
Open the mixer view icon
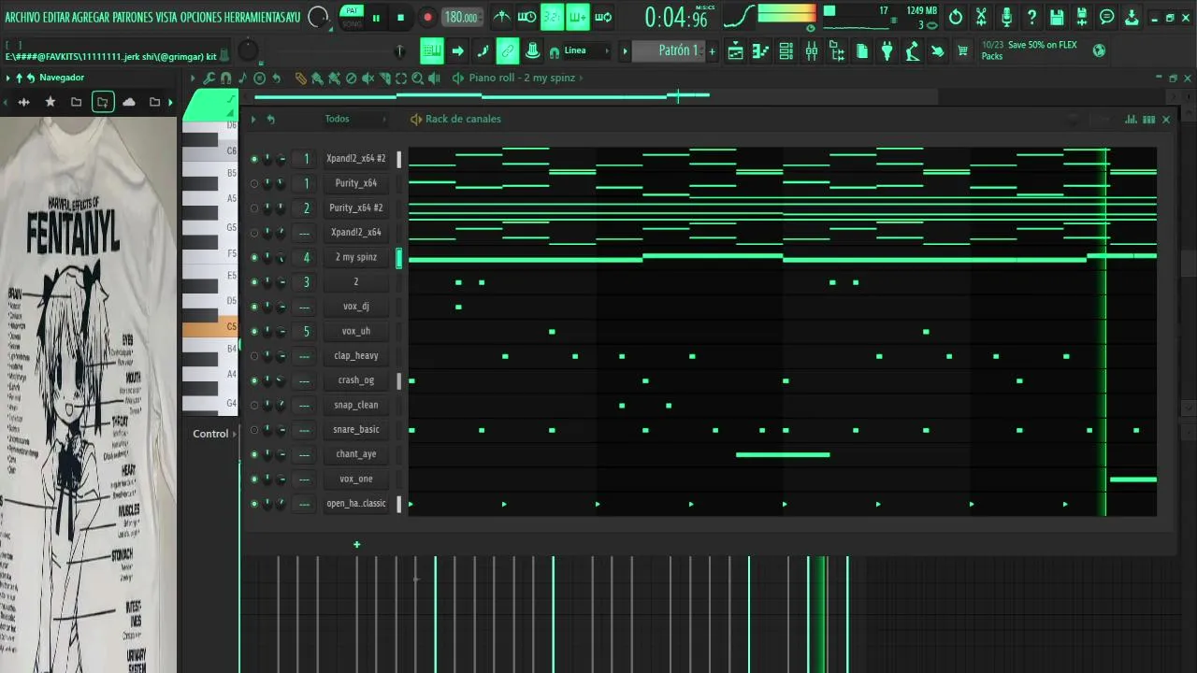[x=812, y=51]
